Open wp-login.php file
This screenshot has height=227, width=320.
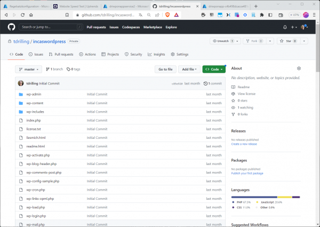(x=36, y=216)
